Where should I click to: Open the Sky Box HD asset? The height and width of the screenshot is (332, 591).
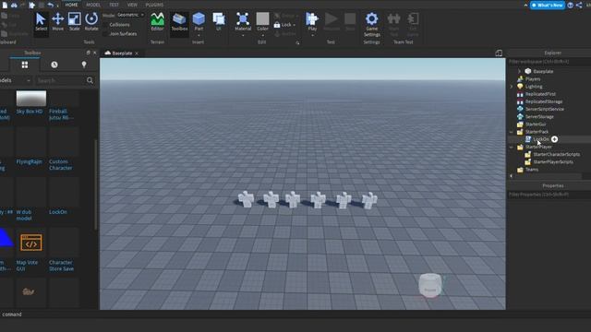30,112
